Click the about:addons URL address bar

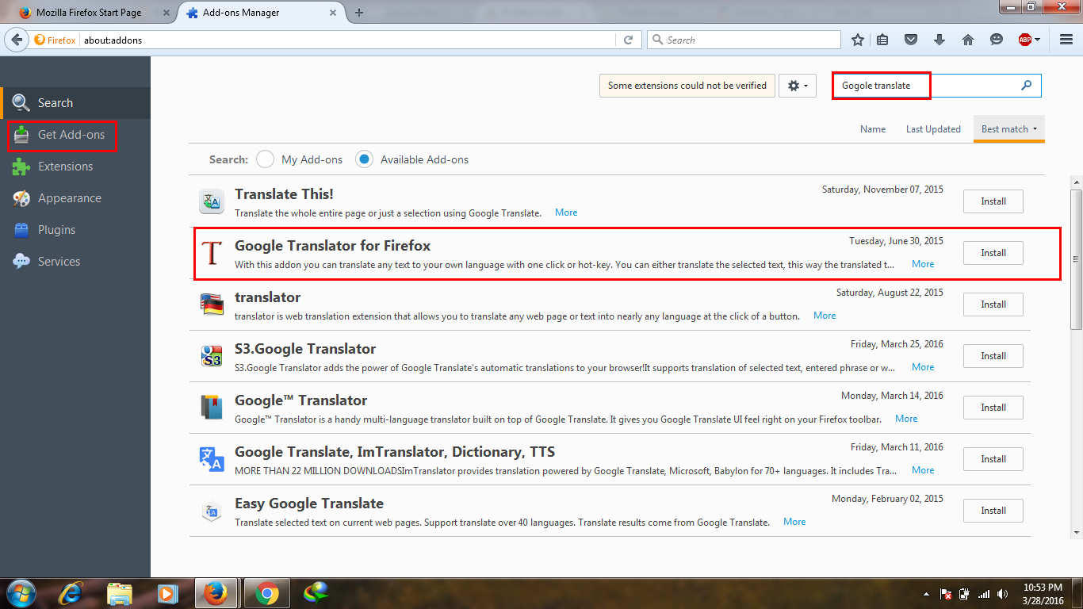(x=349, y=40)
